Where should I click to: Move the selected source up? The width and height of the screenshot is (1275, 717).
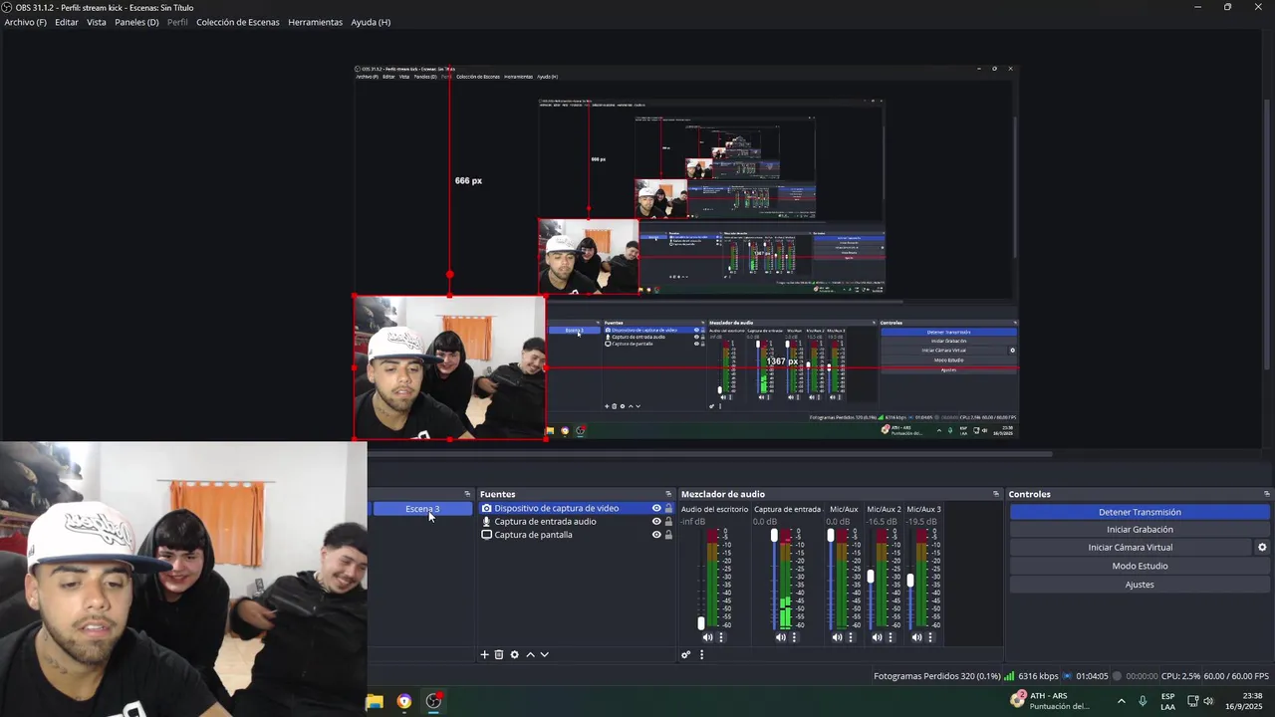[x=530, y=654]
